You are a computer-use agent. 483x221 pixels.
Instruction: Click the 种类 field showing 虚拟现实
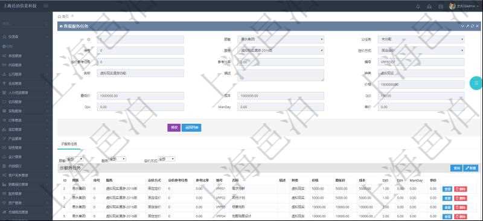[421, 73]
